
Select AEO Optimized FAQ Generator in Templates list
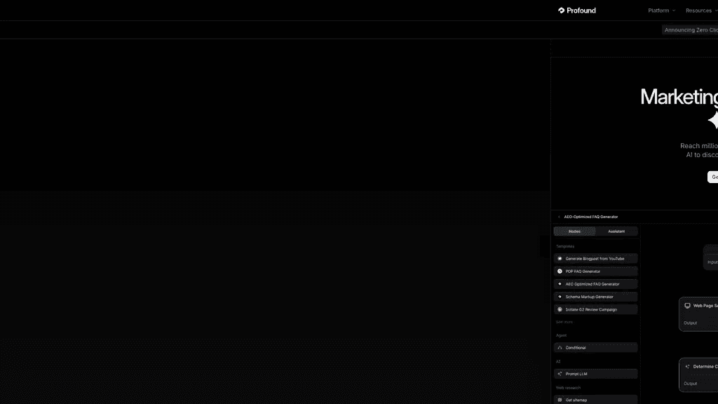tap(595, 284)
